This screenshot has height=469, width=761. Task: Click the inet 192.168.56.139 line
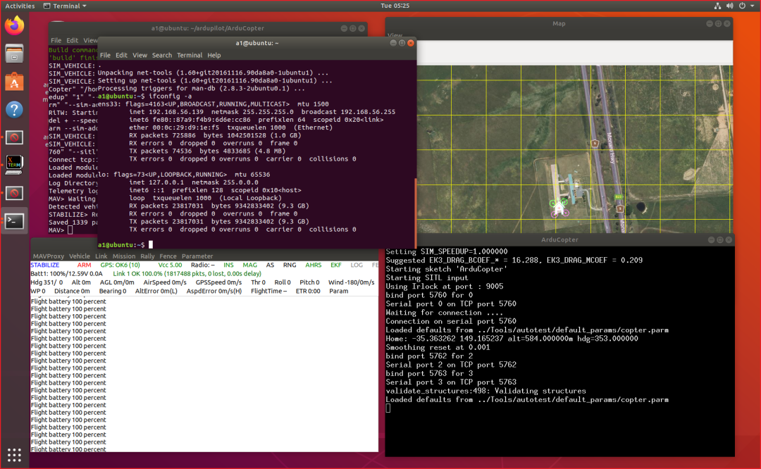pos(262,111)
